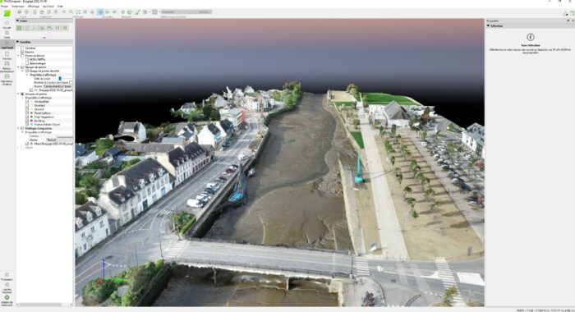Image resolution: width=575 pixels, height=312 pixels.
Task: Switch to the Carte map view
Action: point(7,34)
